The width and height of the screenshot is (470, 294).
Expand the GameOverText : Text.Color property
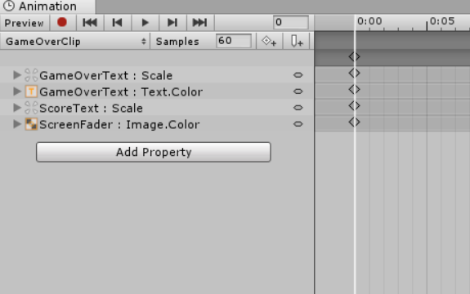[x=17, y=91]
